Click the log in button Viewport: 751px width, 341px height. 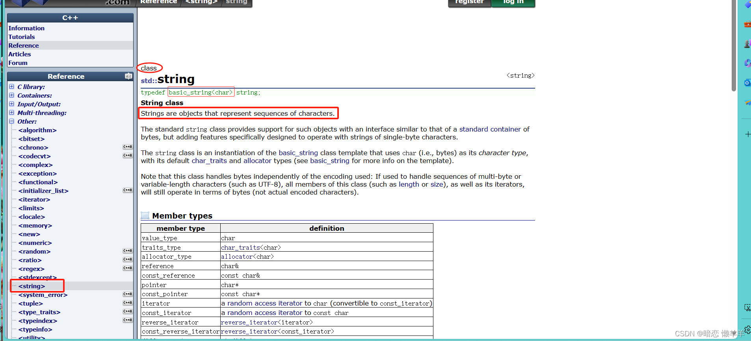[513, 2]
